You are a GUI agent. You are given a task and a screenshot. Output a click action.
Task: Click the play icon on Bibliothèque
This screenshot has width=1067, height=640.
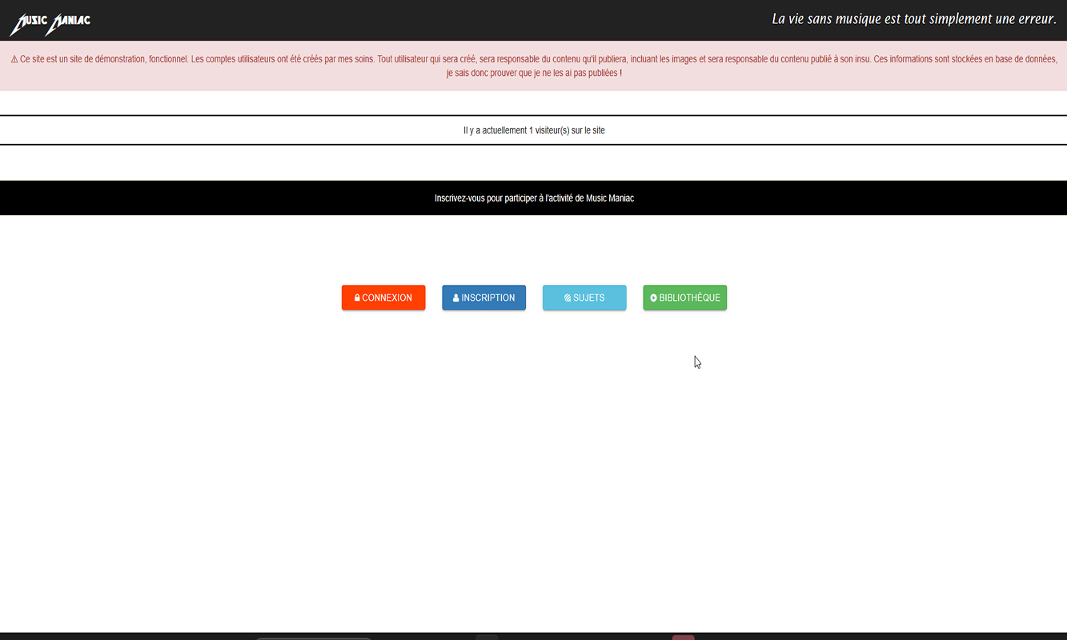click(654, 298)
